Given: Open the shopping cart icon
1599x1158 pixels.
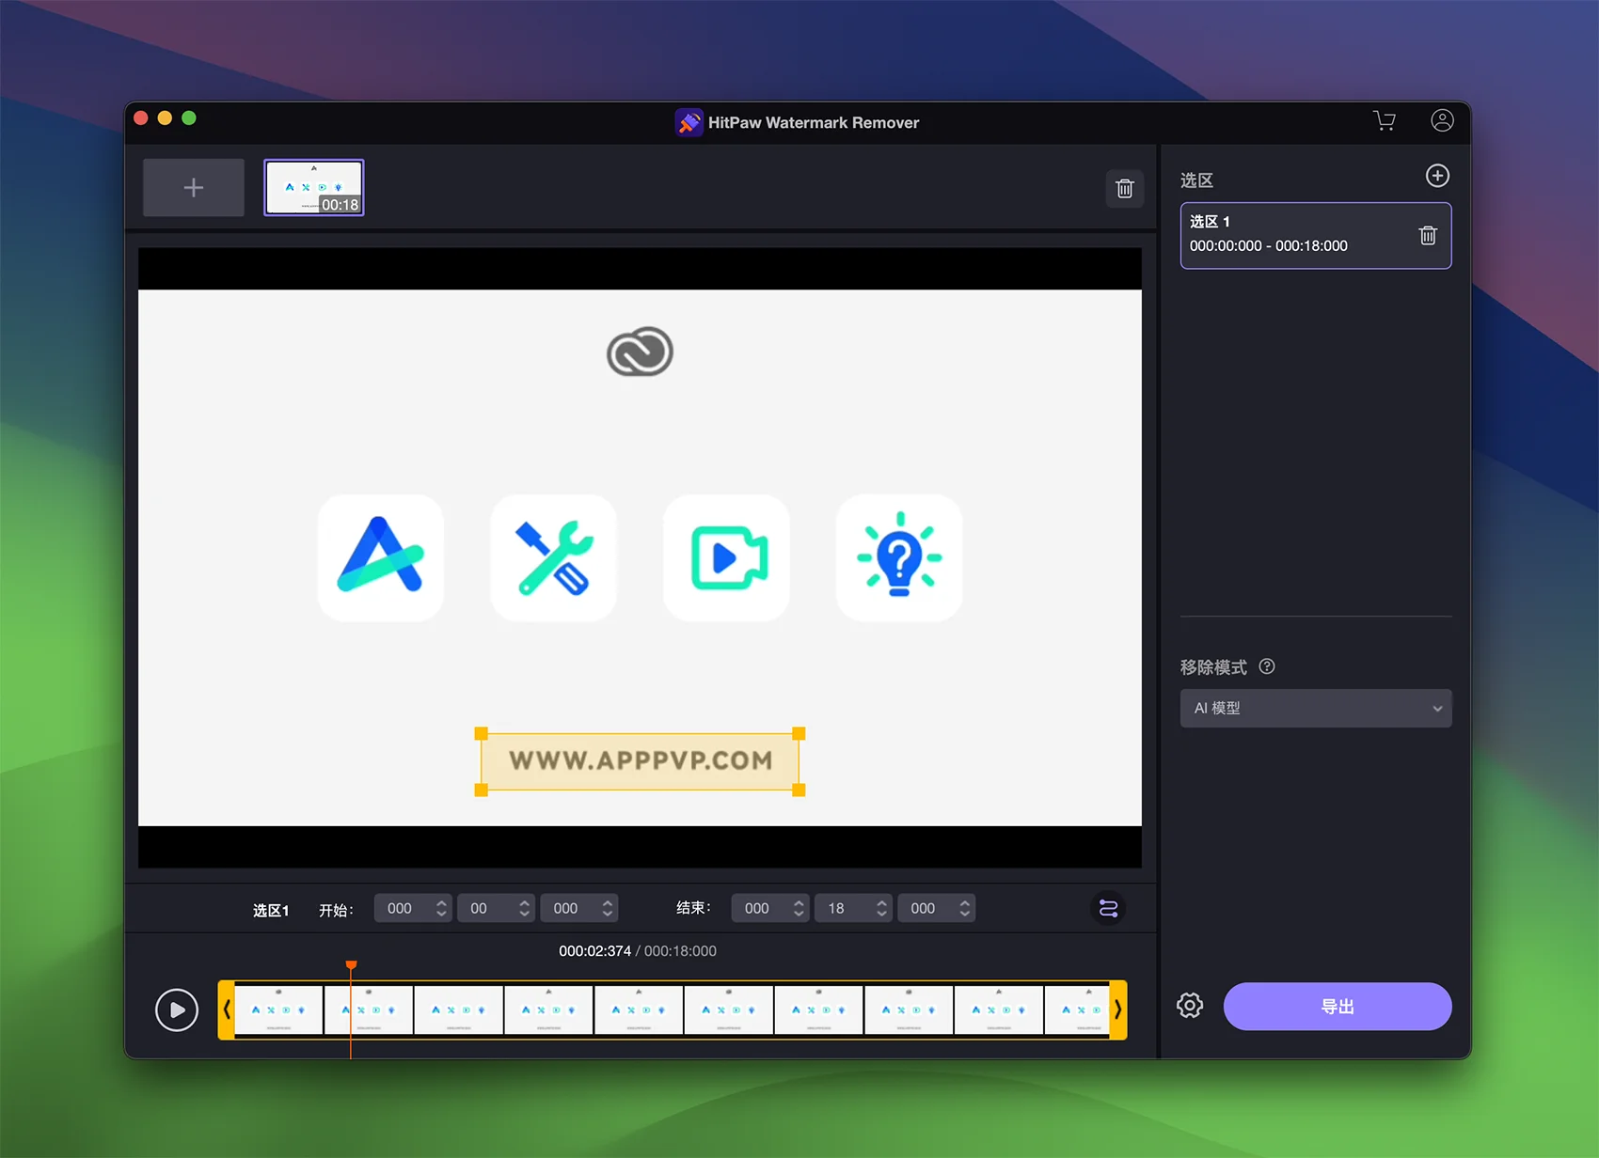Looking at the screenshot, I should [x=1385, y=120].
